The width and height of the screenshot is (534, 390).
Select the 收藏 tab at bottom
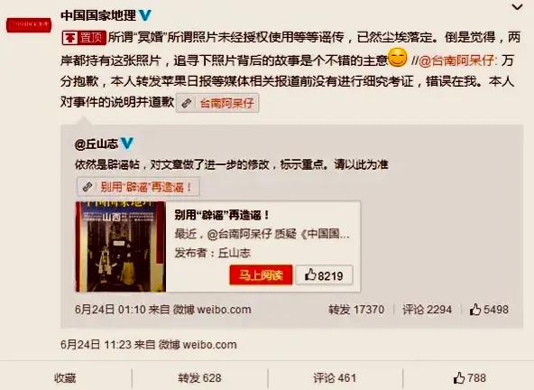coord(65,378)
